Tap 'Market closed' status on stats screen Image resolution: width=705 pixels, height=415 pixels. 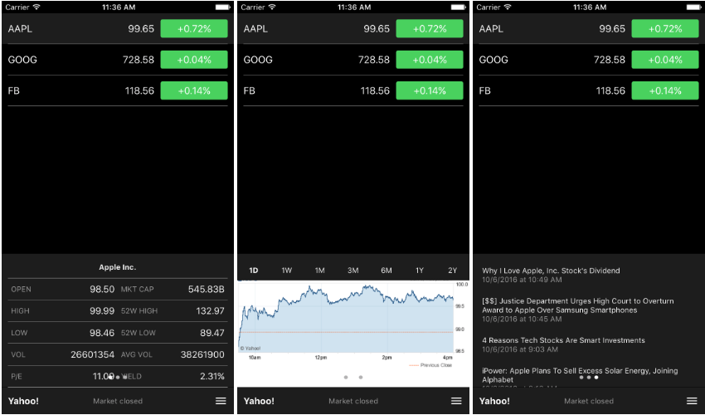coord(118,401)
